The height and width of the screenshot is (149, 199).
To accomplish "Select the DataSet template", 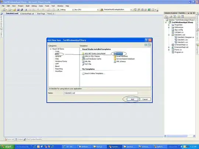I will (x=118, y=54).
